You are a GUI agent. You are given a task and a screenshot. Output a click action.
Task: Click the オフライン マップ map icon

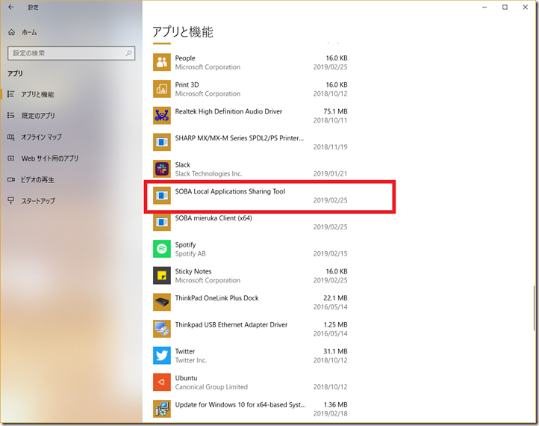coord(11,137)
